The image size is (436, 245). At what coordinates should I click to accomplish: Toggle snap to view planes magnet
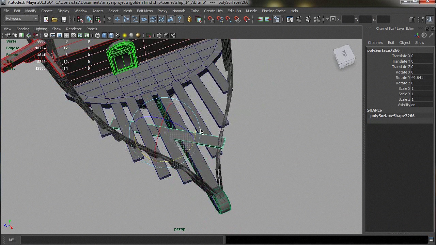click(x=238, y=19)
